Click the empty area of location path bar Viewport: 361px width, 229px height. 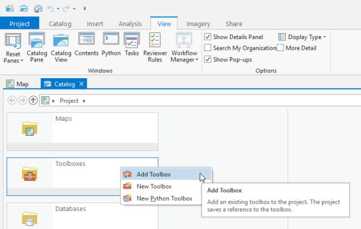223,101
